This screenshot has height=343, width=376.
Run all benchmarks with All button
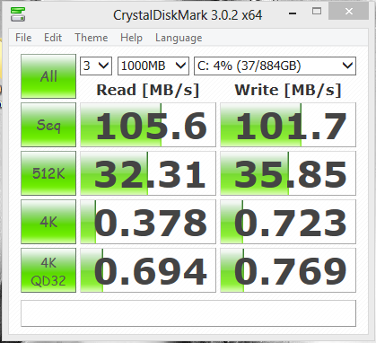pos(48,76)
